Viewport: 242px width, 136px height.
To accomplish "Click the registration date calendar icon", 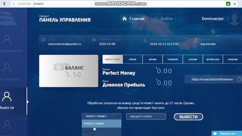I will [94, 40].
